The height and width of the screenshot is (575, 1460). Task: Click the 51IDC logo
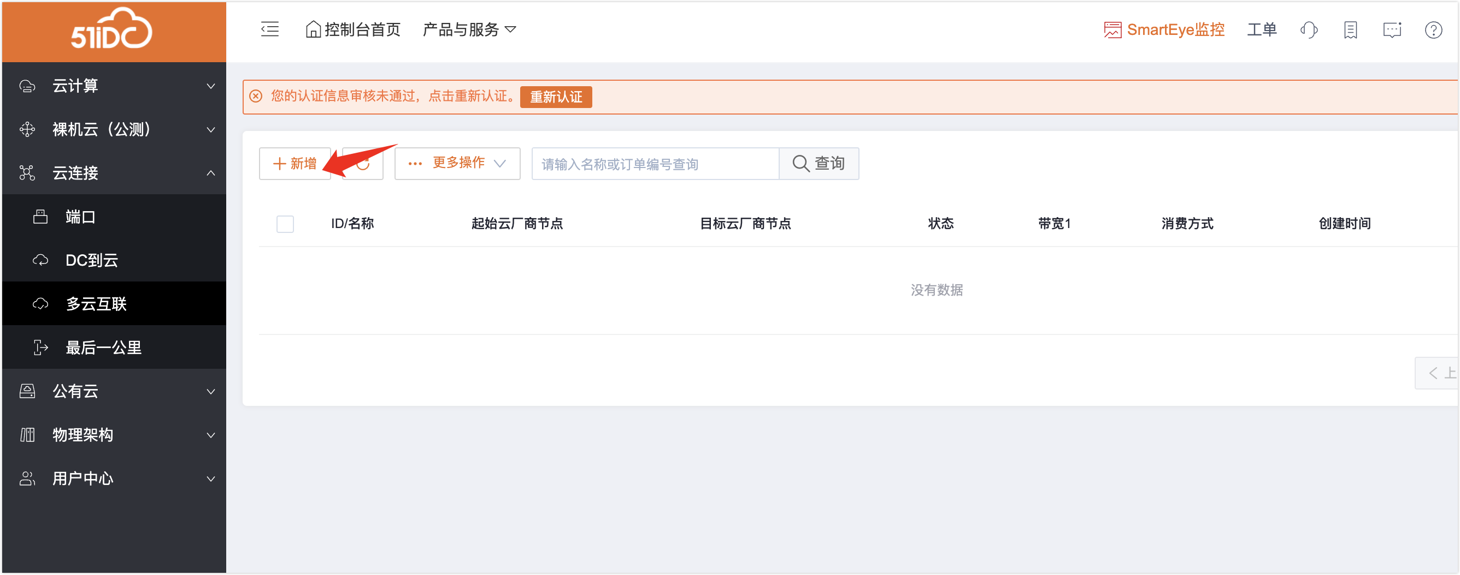coord(111,29)
